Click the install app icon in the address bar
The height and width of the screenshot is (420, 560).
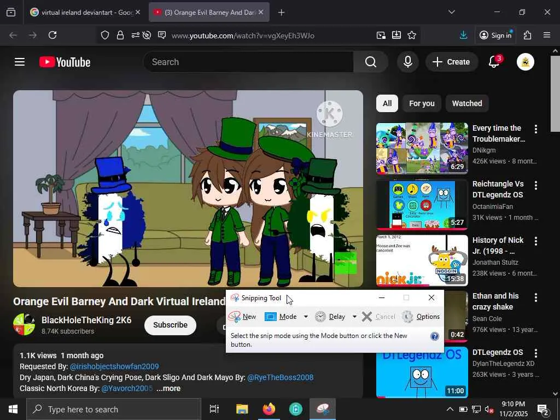(396, 35)
